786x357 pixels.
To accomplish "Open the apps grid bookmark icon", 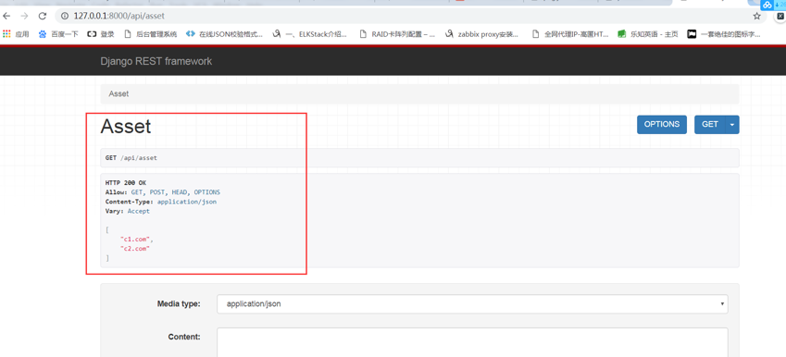I will tap(6, 34).
